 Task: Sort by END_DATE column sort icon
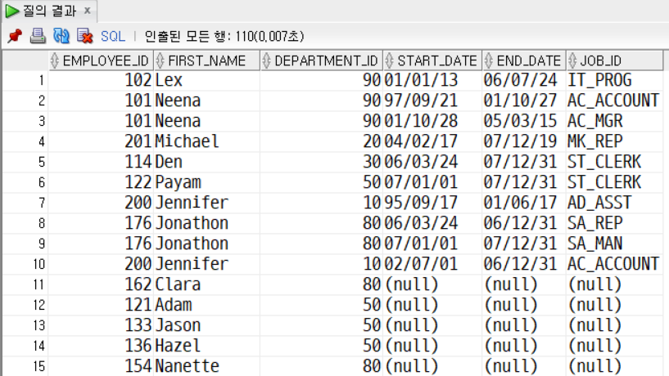tap(489, 60)
